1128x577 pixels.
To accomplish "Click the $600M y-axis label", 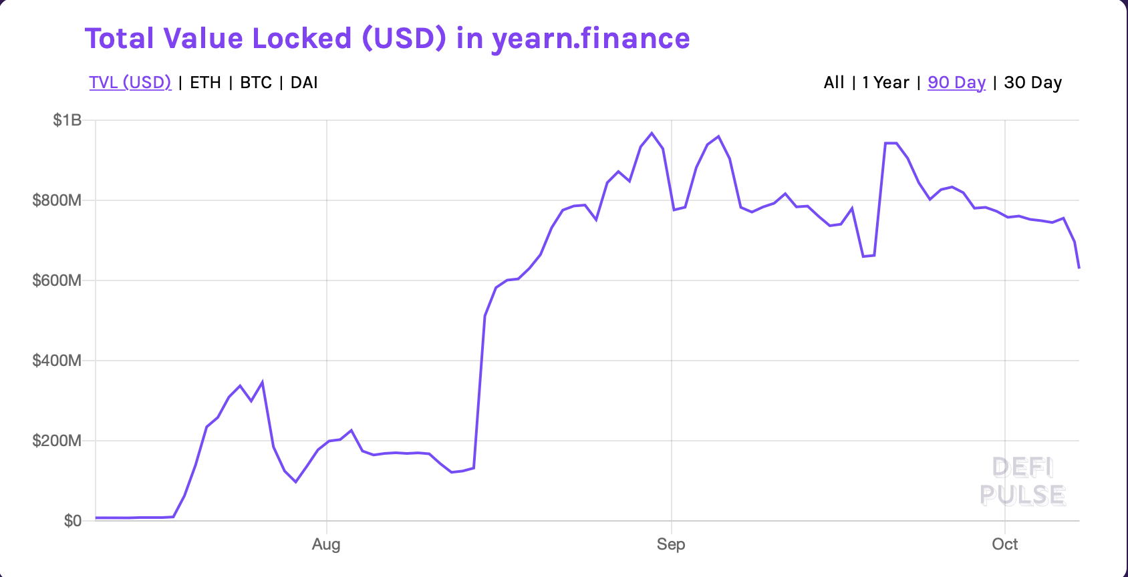I will [57, 280].
